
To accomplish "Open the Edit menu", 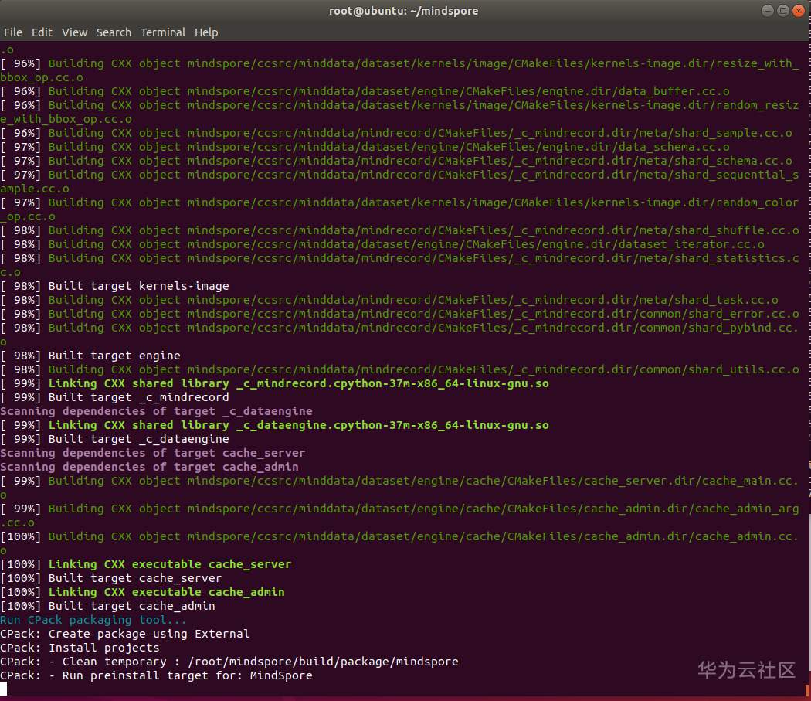I will tap(42, 32).
